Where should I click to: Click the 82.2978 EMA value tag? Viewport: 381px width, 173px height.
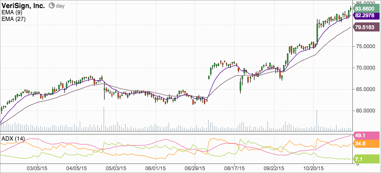366,16
